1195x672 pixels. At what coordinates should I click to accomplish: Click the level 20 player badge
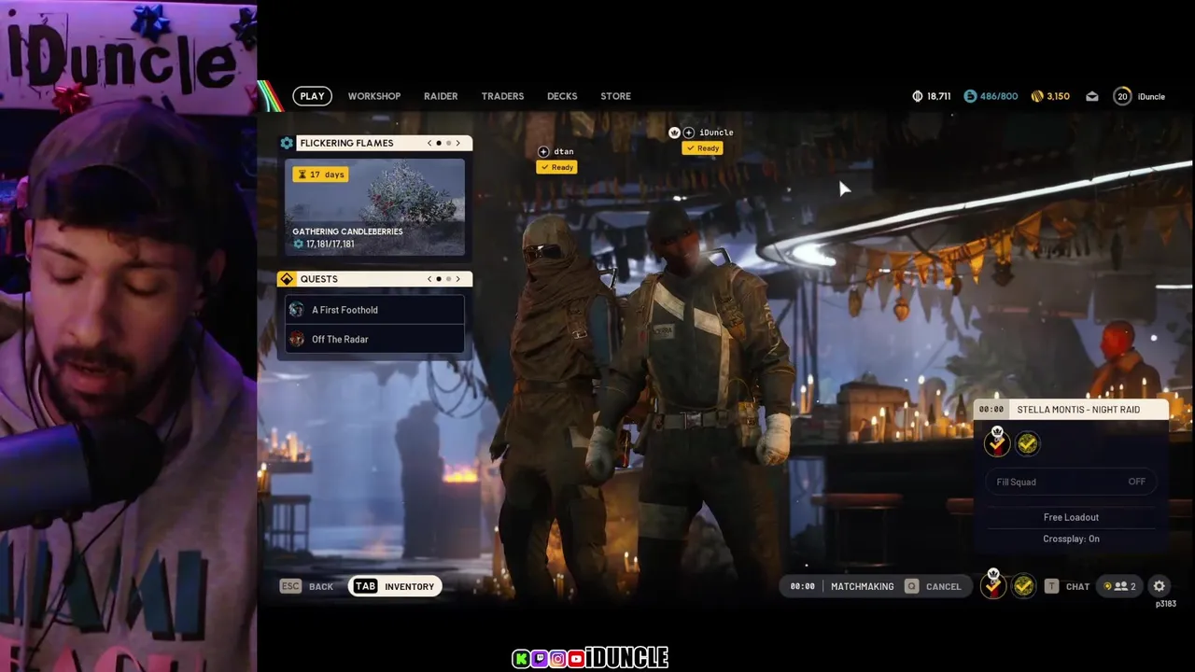tap(1122, 96)
